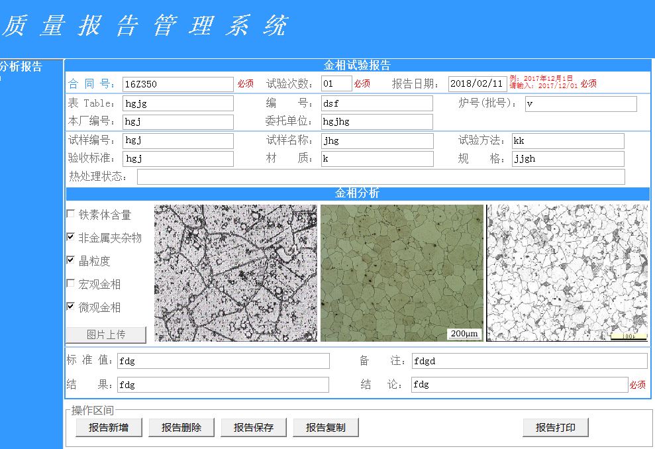Select the green 200μm micrograph image
655x449 pixels.
tap(402, 273)
